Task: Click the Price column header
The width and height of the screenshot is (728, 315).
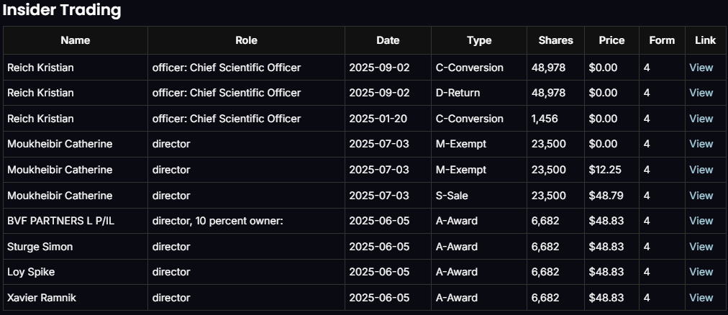Action: 611,40
